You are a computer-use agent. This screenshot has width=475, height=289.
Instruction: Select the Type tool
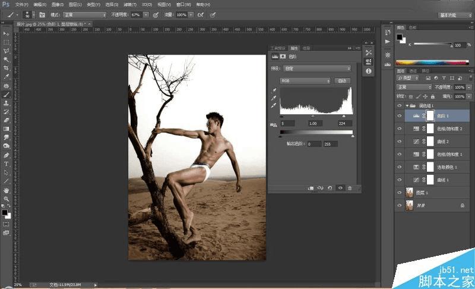click(6, 164)
